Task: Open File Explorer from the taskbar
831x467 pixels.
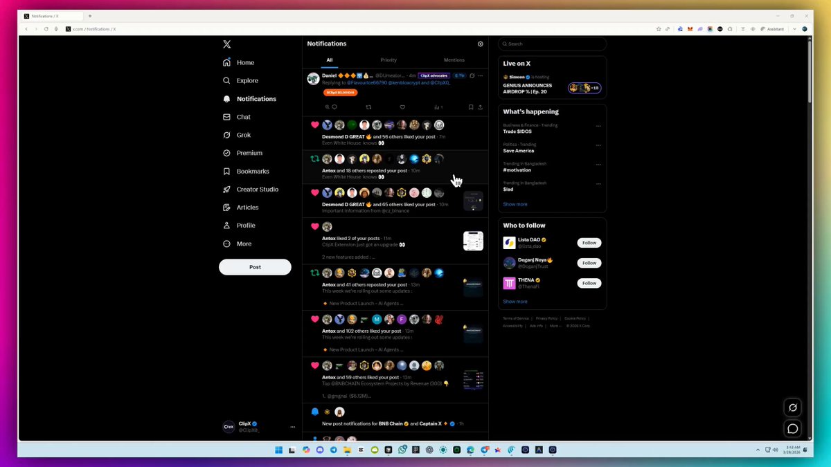Action: 348,450
